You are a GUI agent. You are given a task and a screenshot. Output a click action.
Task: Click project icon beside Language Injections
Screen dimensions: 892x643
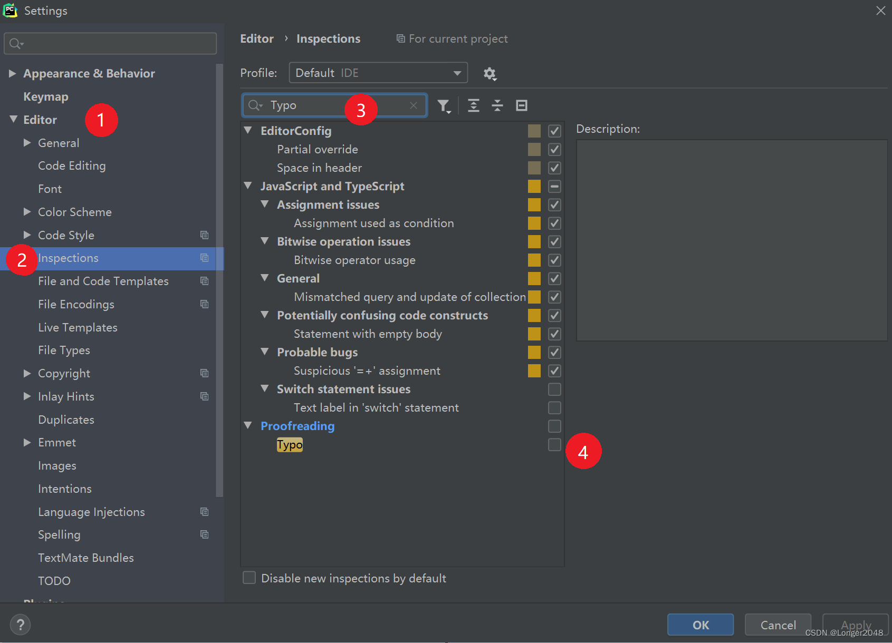[205, 512]
